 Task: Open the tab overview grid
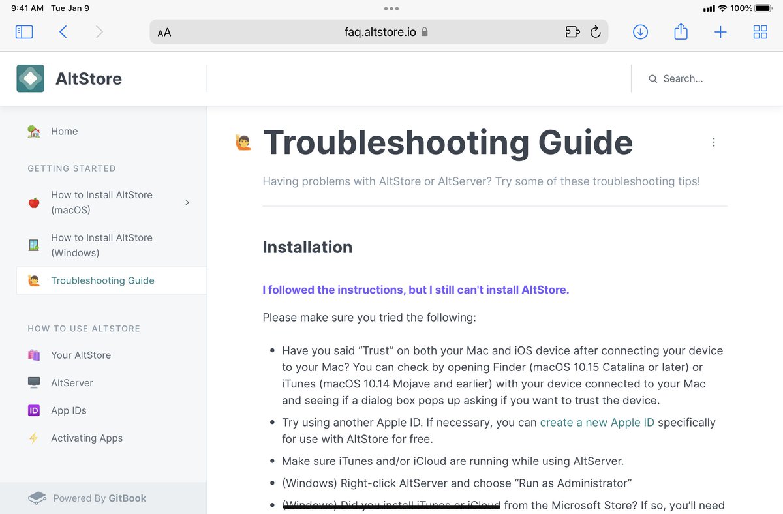(760, 31)
